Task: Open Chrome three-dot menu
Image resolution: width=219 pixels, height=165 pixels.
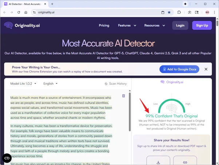Action: point(214,12)
